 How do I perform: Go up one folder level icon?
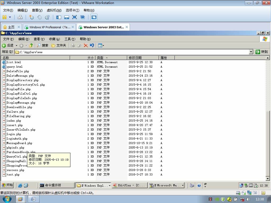[31, 45]
